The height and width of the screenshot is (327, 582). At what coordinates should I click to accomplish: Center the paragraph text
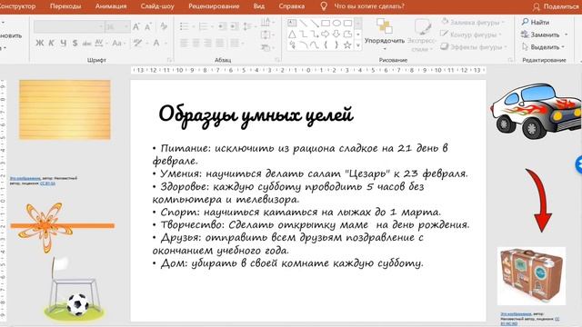point(196,43)
